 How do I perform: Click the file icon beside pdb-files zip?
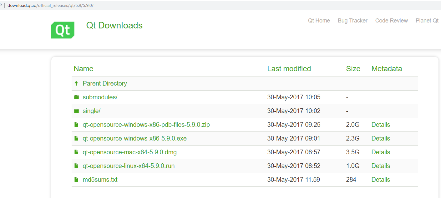click(x=76, y=125)
